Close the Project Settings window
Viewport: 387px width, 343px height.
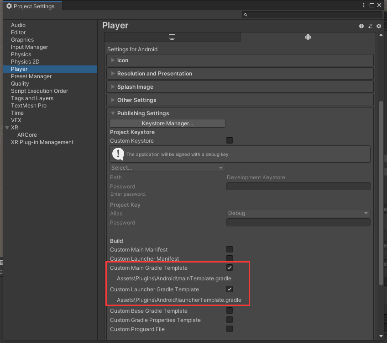point(379,5)
